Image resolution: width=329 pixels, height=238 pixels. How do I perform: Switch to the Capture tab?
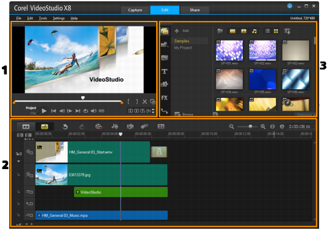[x=135, y=10]
